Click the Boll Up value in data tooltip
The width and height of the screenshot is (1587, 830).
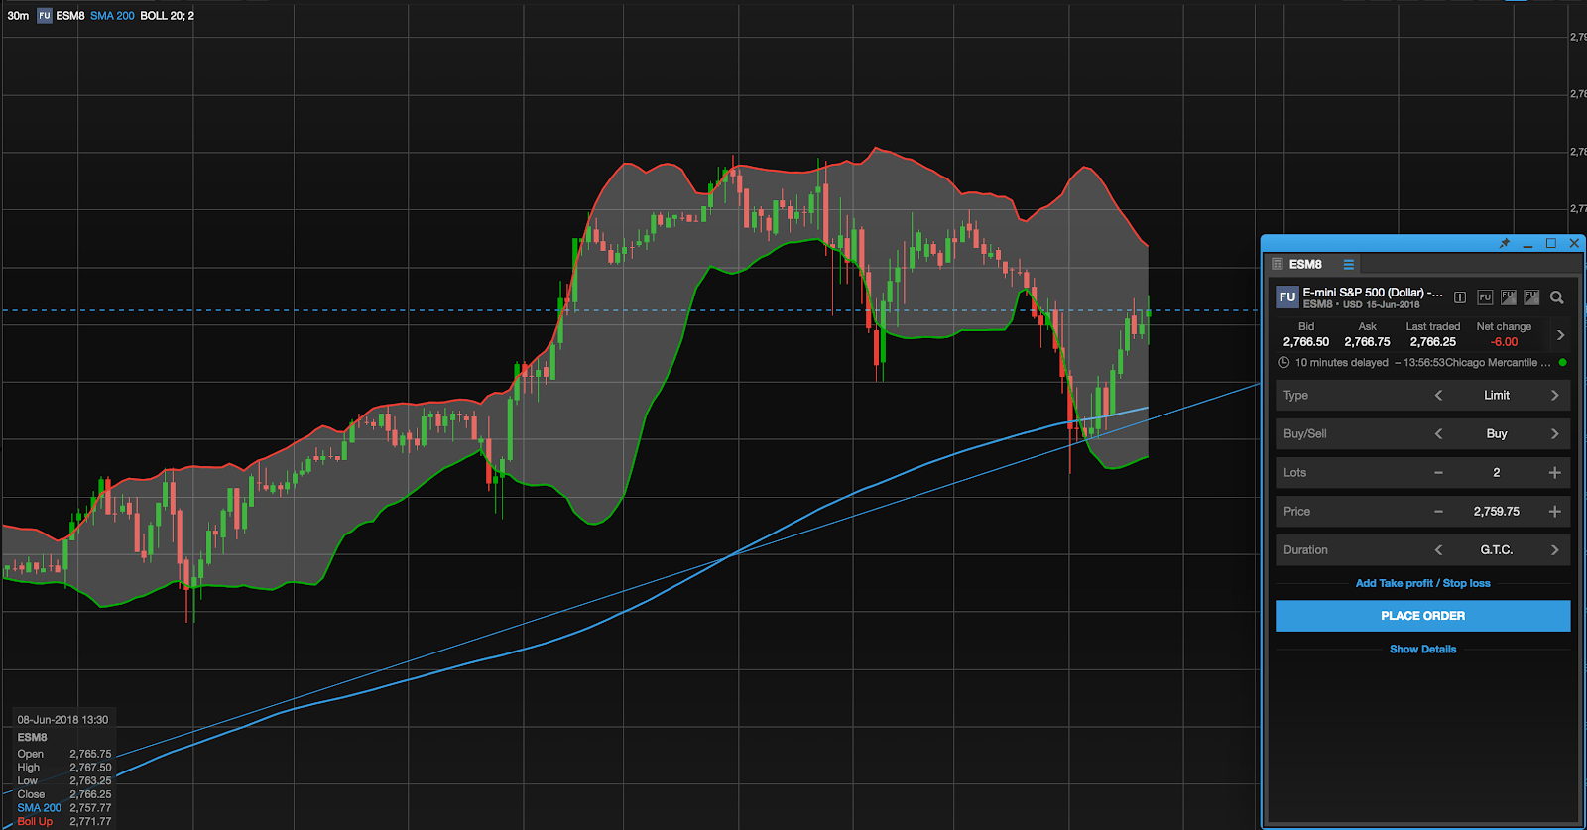[90, 822]
